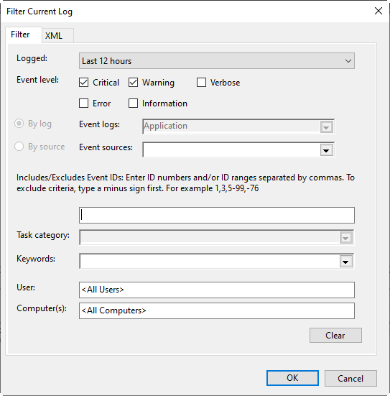This screenshot has width=390, height=396.
Task: Focus the Event IDs input field
Action: pyautogui.click(x=217, y=215)
